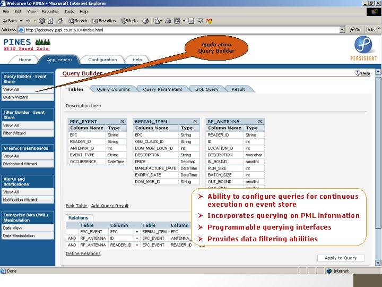
Task: Click the Define Relations link
Action: 83,254
